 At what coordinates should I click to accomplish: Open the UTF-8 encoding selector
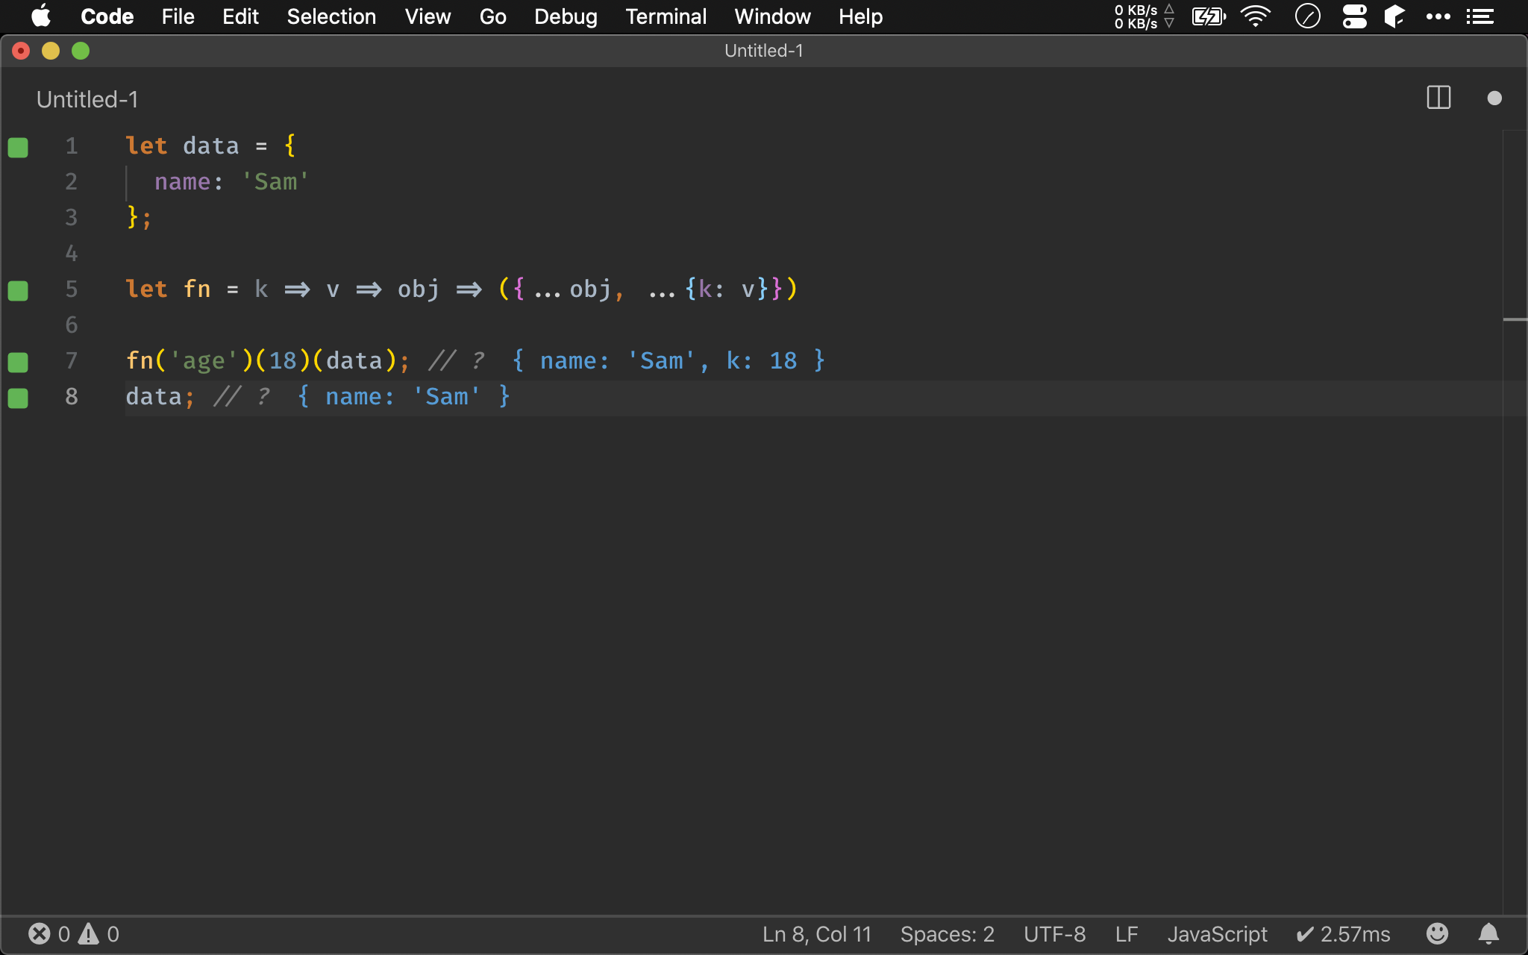[1054, 934]
